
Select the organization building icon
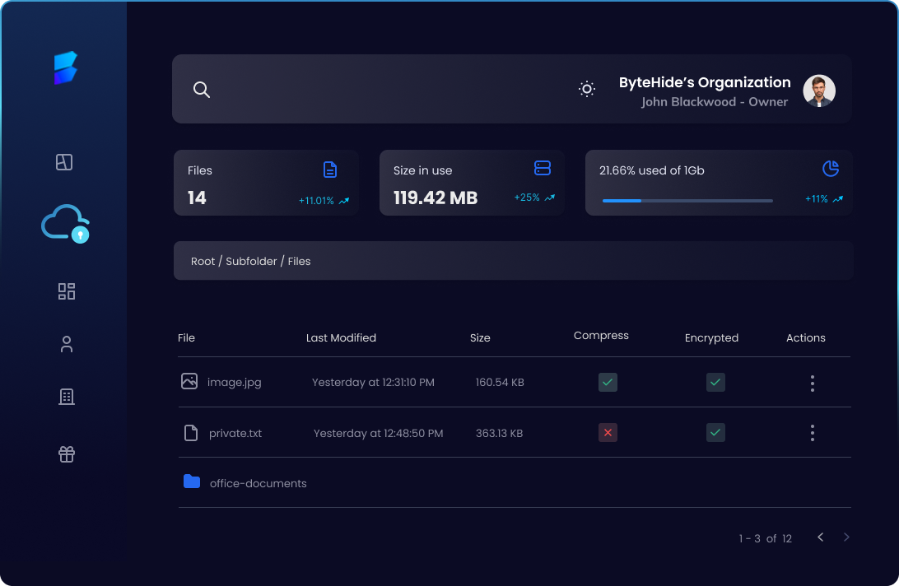[x=67, y=397]
